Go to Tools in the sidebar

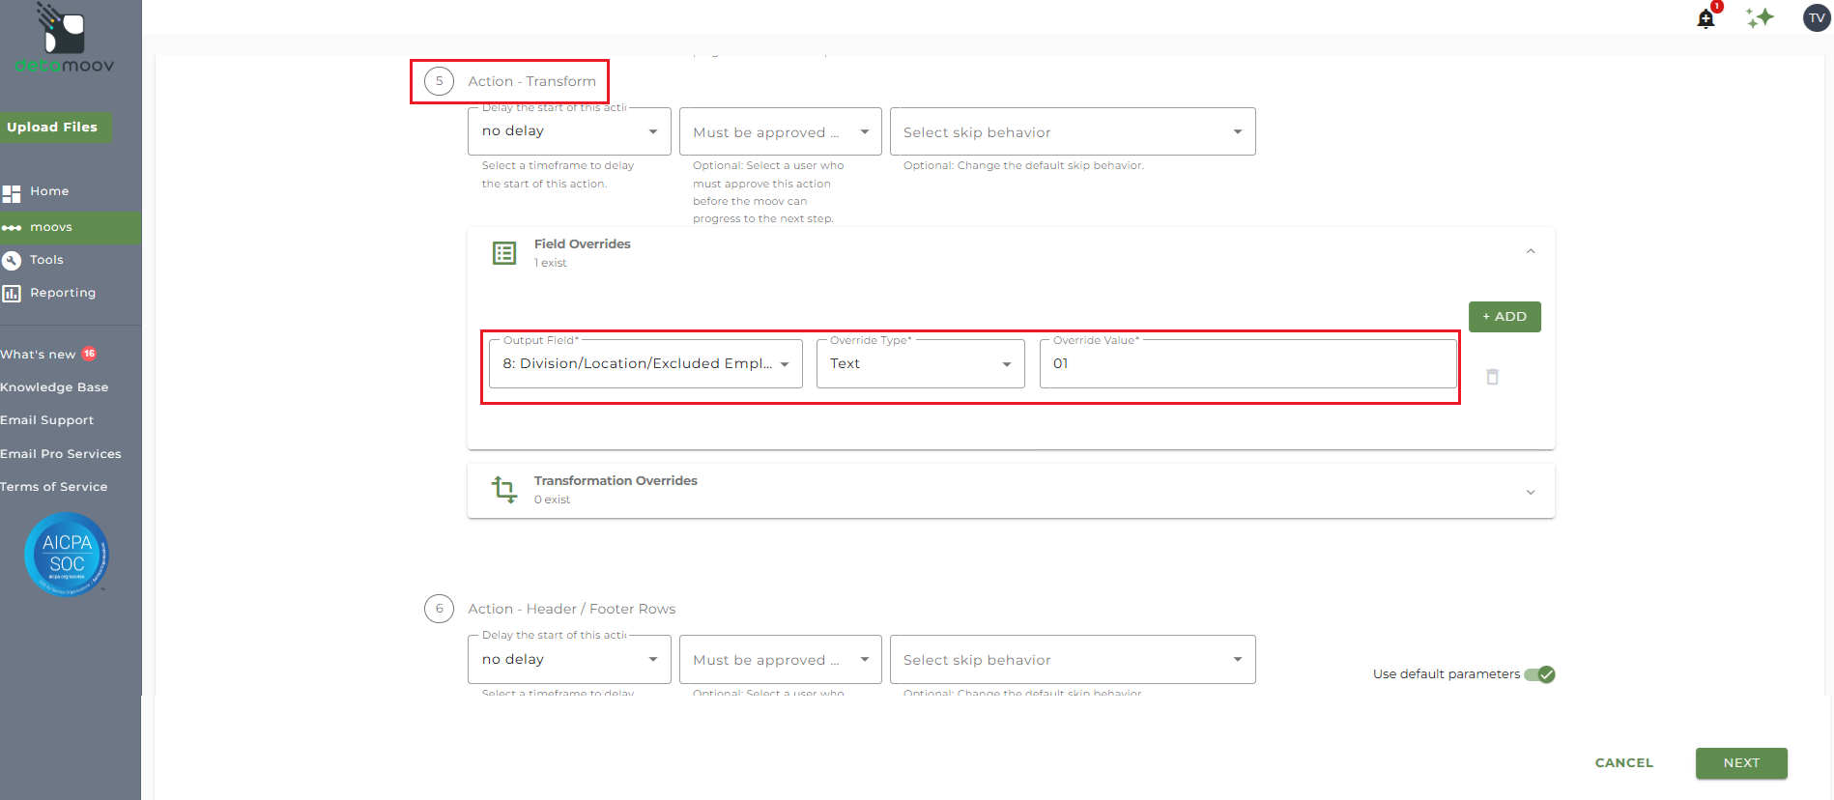pyautogui.click(x=46, y=260)
